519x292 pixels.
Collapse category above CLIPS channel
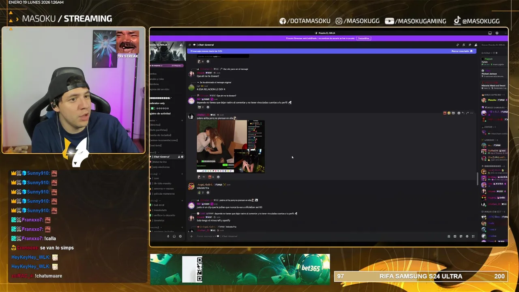point(156,174)
